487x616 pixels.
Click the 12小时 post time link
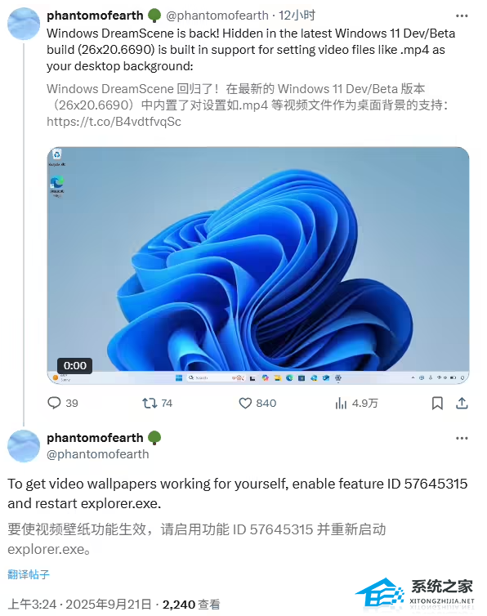[x=297, y=16]
